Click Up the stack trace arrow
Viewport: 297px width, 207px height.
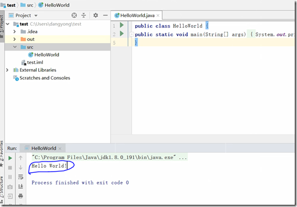[21, 158]
